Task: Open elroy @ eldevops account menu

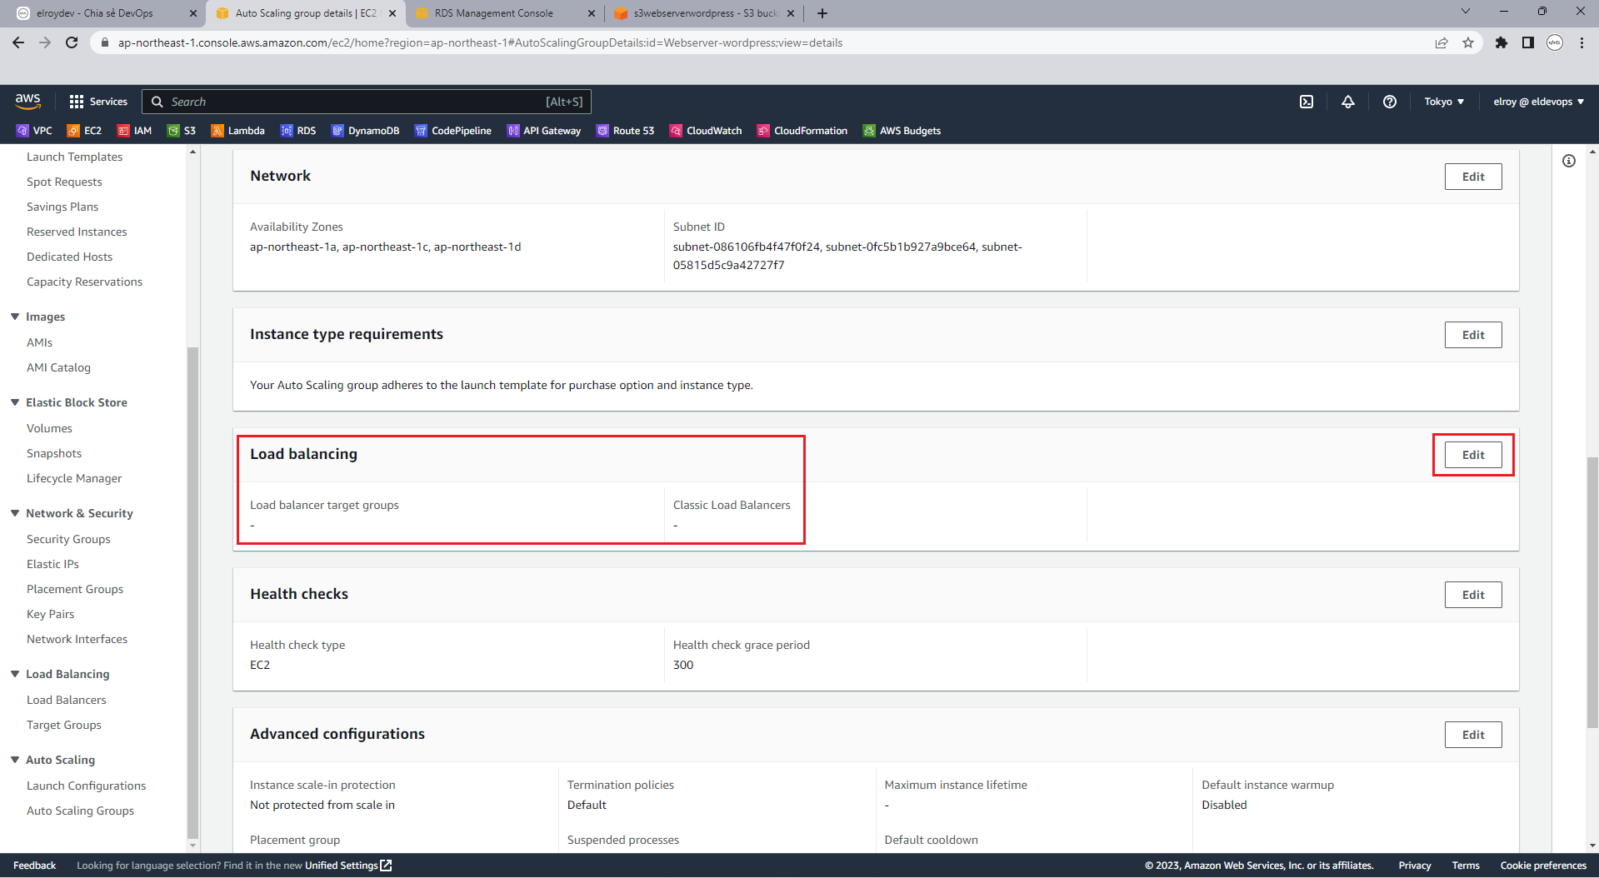Action: (1538, 102)
